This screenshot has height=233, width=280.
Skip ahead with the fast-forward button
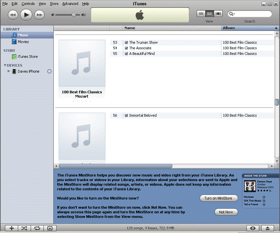pyautogui.click(x=39, y=15)
